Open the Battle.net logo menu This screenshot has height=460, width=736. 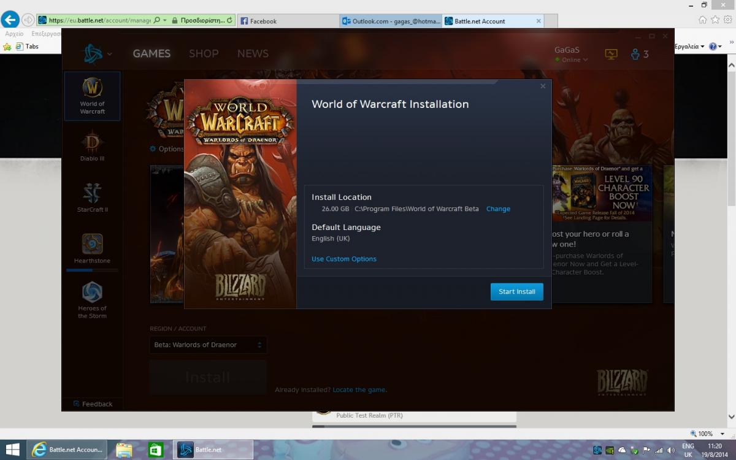(97, 54)
